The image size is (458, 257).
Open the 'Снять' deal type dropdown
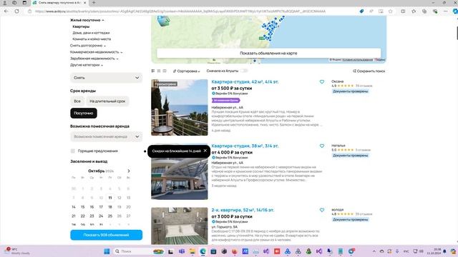coord(107,78)
